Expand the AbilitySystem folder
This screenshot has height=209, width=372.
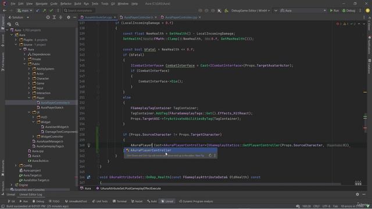(29, 69)
